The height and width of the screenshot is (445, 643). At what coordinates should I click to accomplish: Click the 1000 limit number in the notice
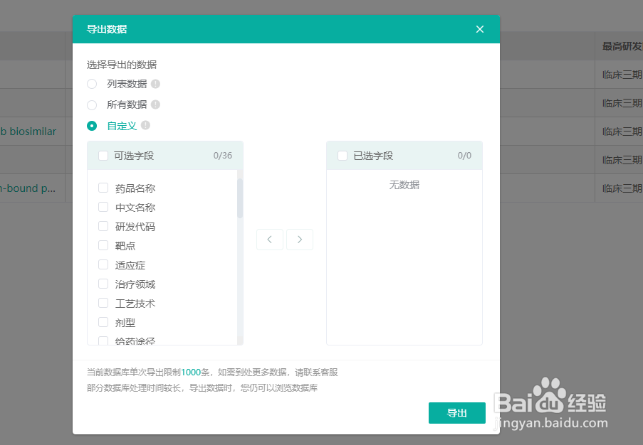(191, 372)
